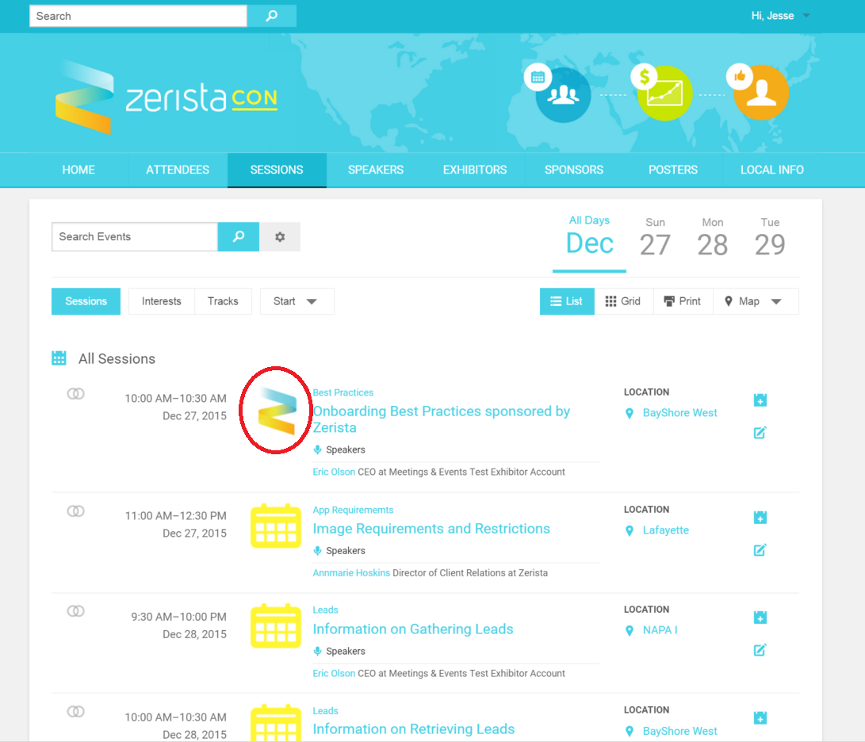Viewport: 865px width, 742px height.
Task: Add Information on Retrieving Leads to schedule
Action: click(x=760, y=717)
